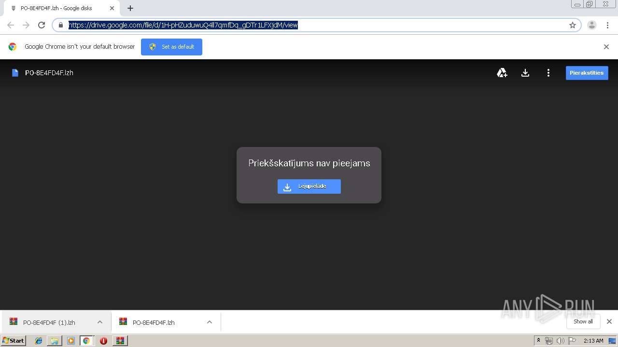The height and width of the screenshot is (347, 618).
Task: Go forward with the forward arrow
Action: point(26,25)
